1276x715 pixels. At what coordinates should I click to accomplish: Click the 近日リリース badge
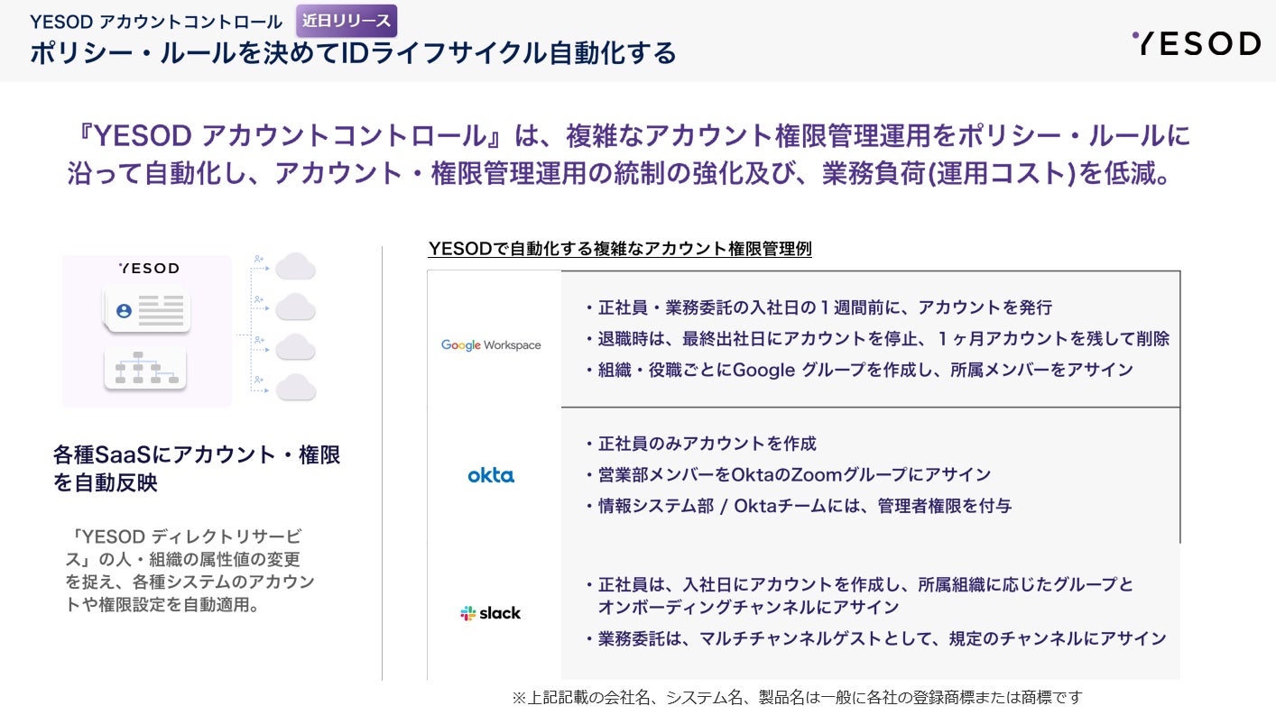tap(347, 21)
